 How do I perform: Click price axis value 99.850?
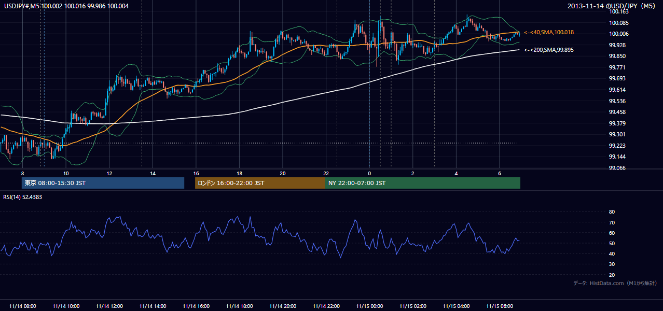tap(618, 56)
